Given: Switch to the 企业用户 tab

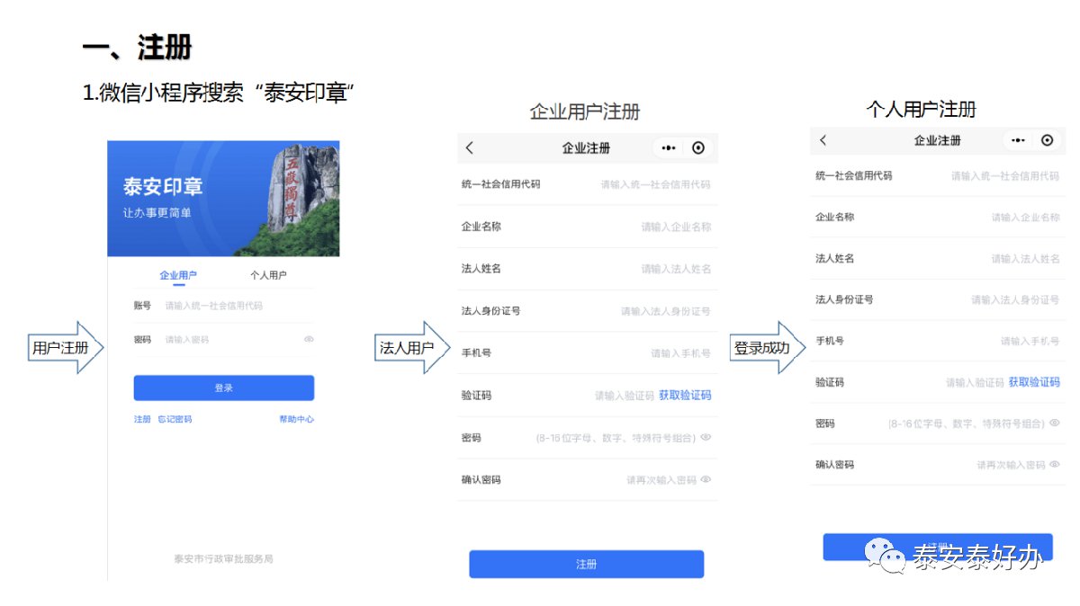Looking at the screenshot, I should point(178,275).
